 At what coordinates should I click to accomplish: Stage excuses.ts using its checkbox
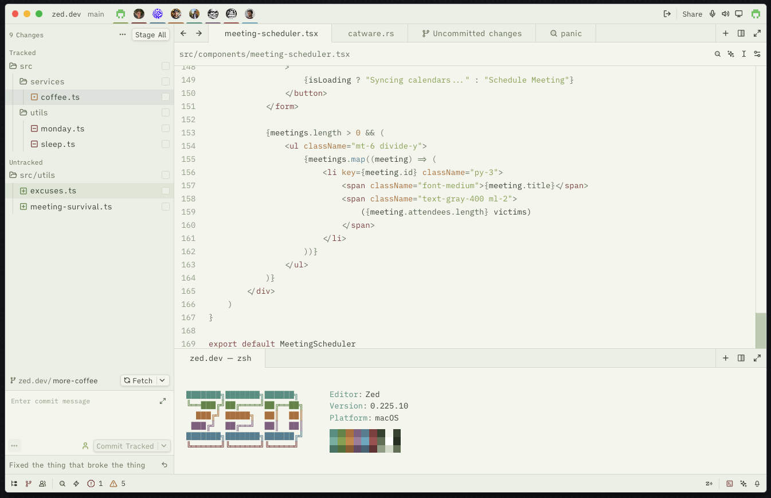(x=166, y=190)
